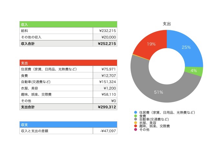Select the green 4% donut segment
The height and width of the screenshot is (160, 224).
pyautogui.click(x=194, y=71)
